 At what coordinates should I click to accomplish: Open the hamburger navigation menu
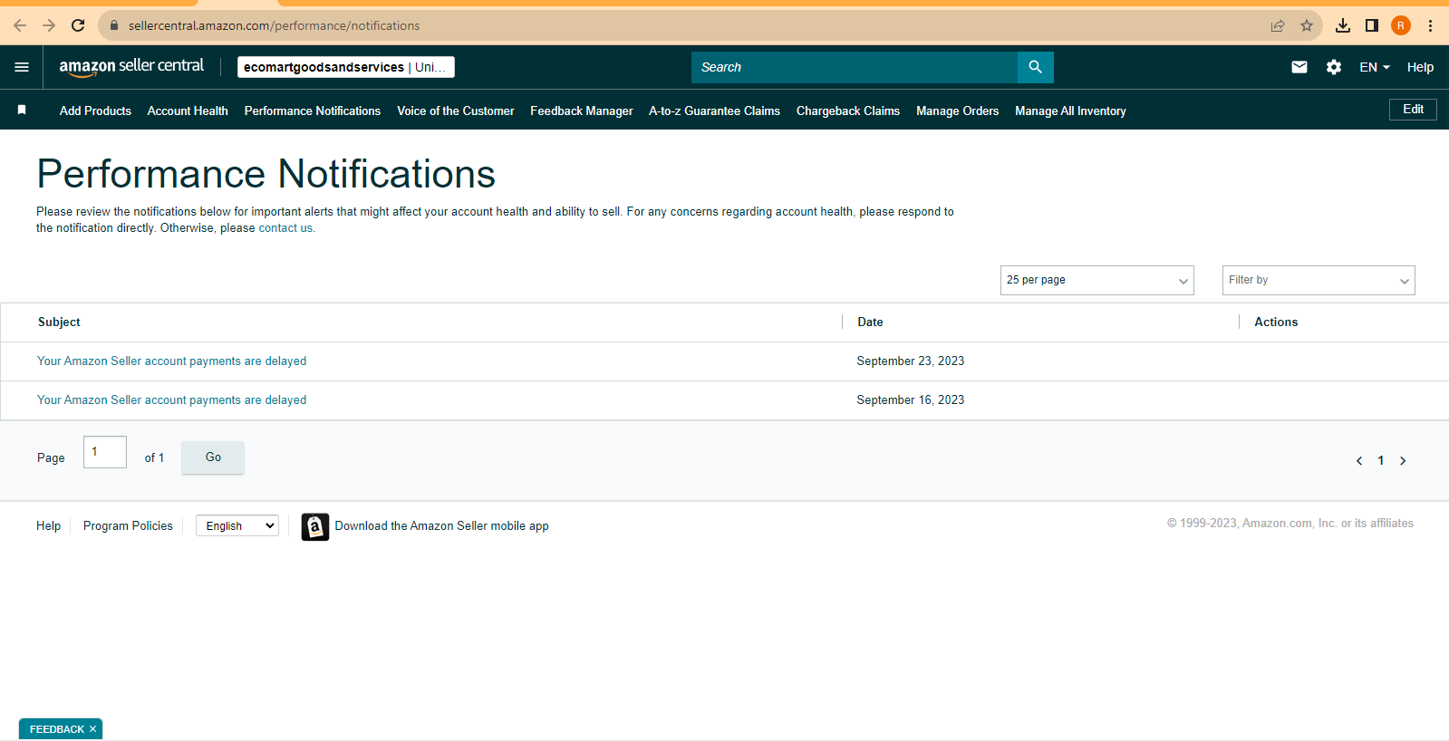tap(22, 67)
